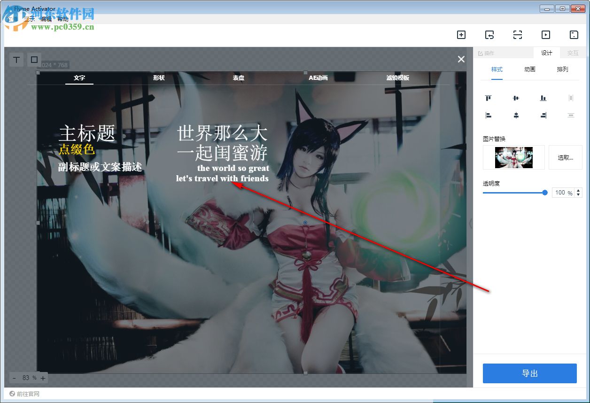Click the 导出 export button
Screen dimensions: 590x403
(x=530, y=373)
